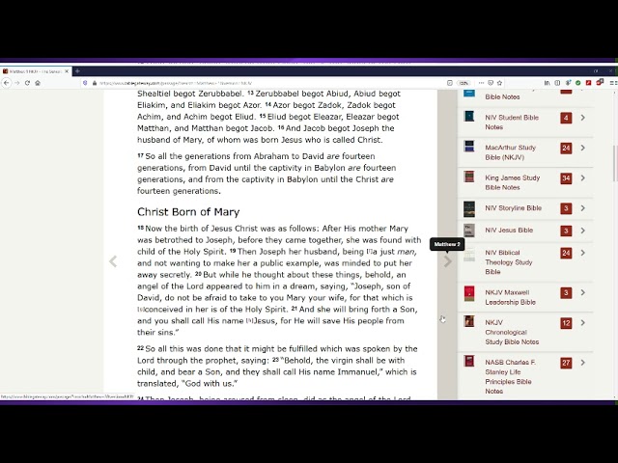
Task: Expand NIV Storyline Bible chevron
Action: [583, 208]
